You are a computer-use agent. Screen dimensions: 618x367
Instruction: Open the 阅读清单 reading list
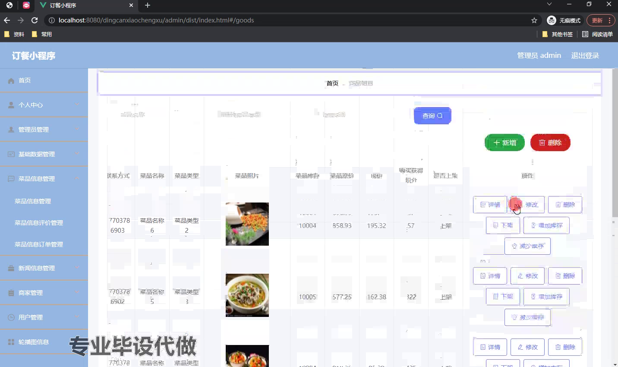click(x=598, y=34)
